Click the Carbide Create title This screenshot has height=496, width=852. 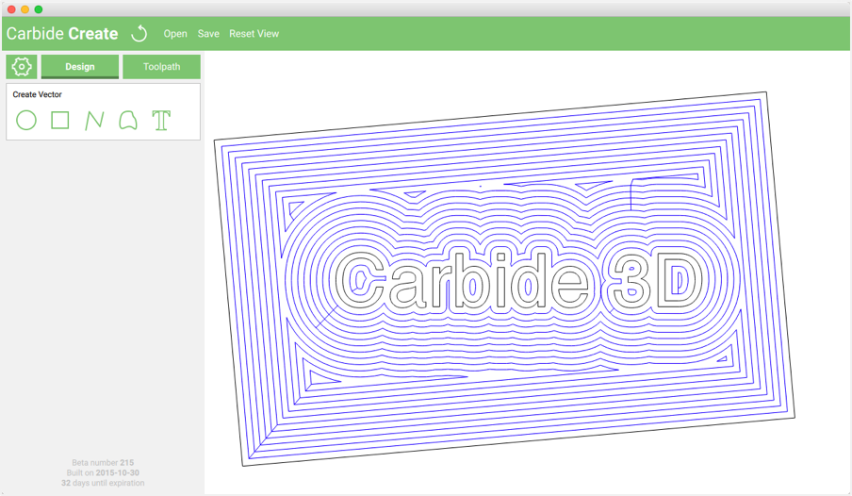(x=62, y=34)
